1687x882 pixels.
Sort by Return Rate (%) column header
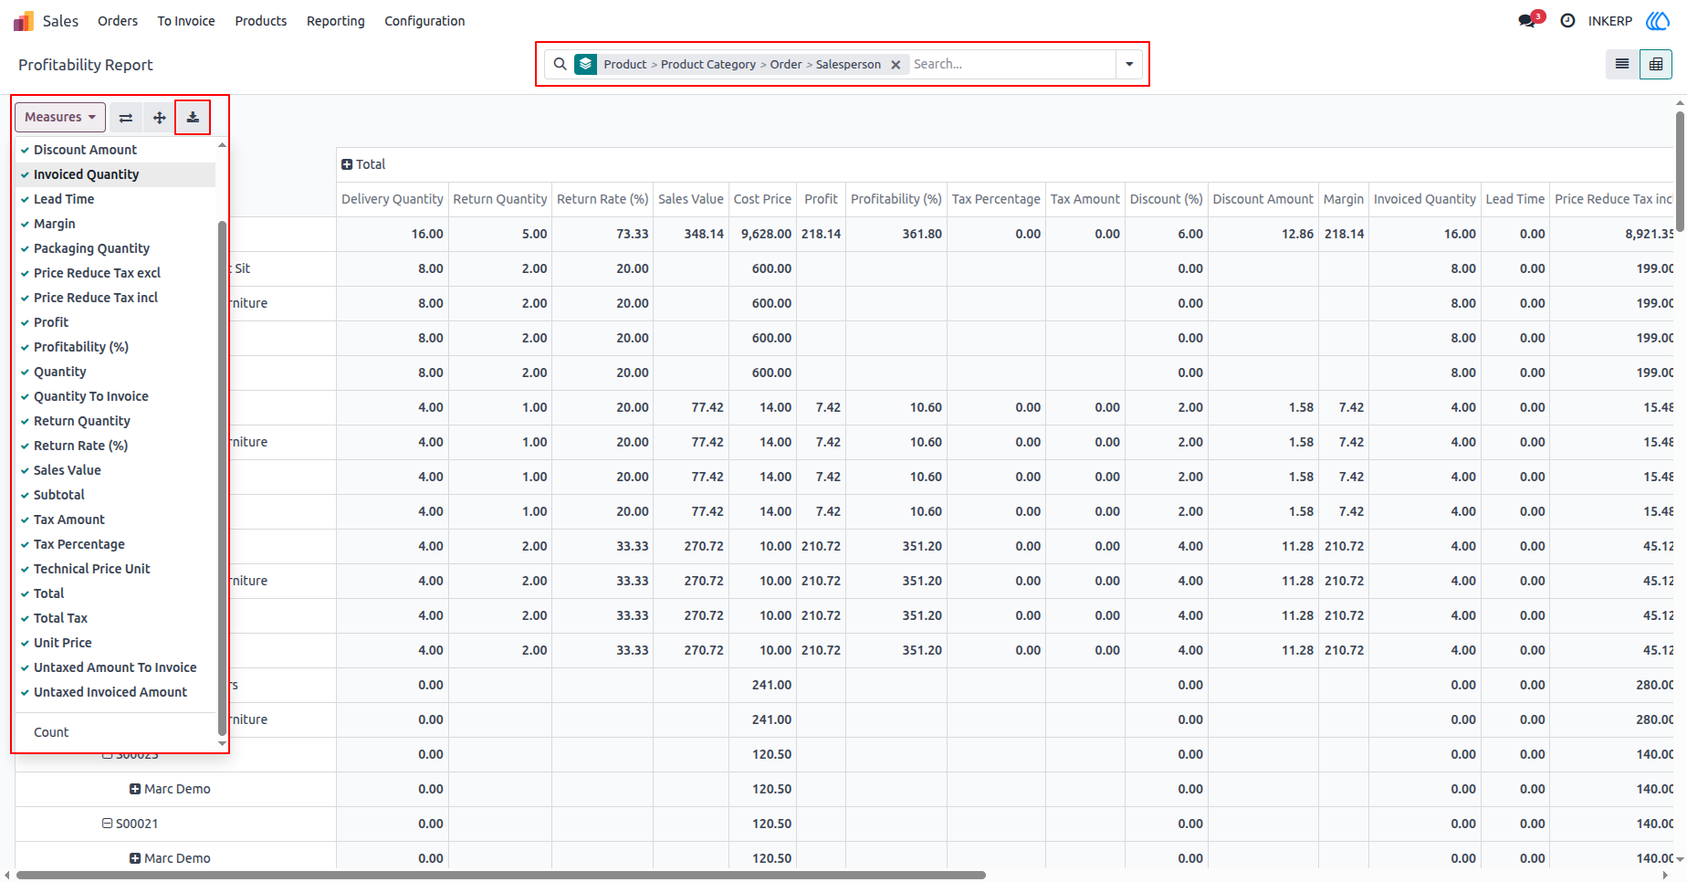[602, 199]
